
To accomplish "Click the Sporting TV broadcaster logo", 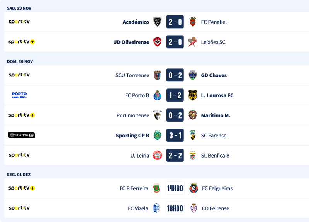I will click(22, 135).
